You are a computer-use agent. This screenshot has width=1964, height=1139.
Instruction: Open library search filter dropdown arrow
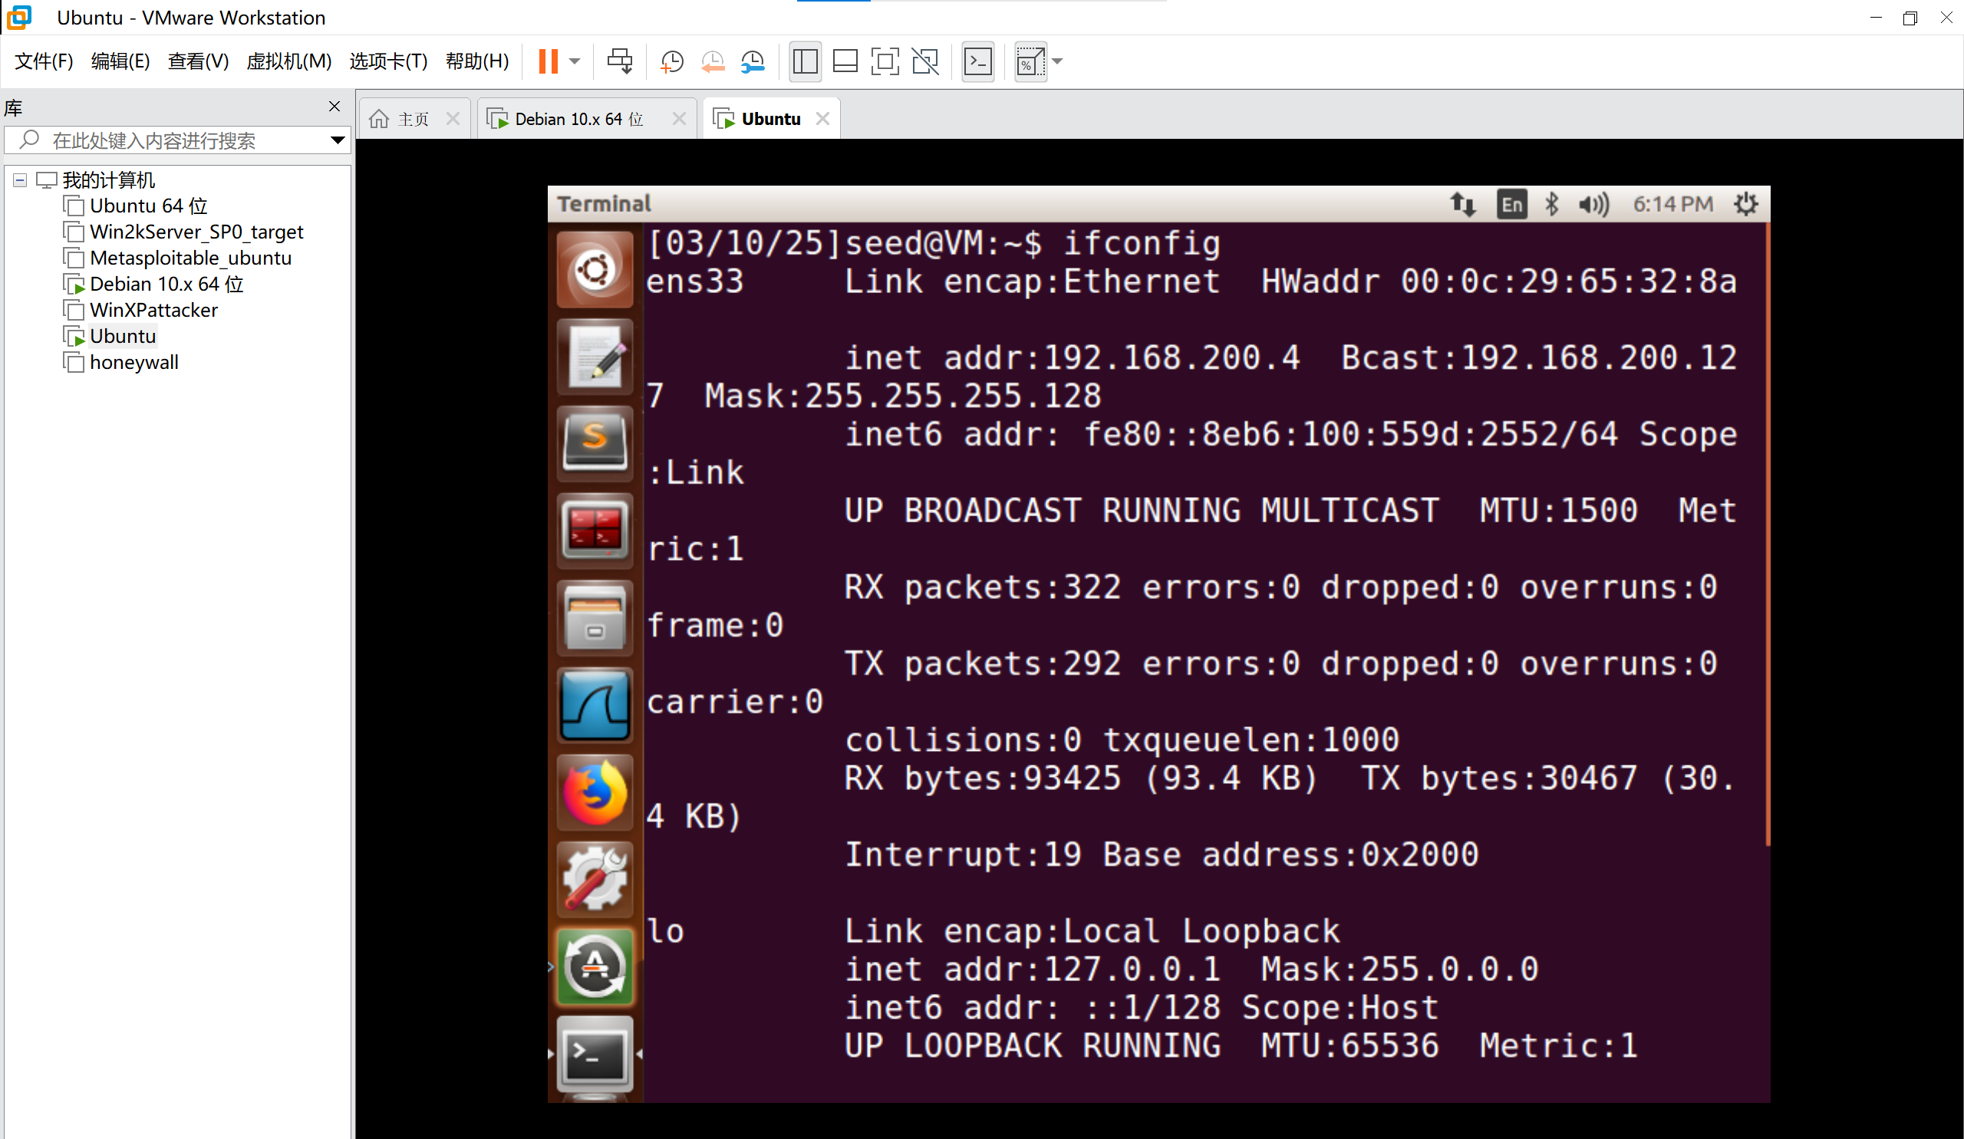tap(338, 140)
